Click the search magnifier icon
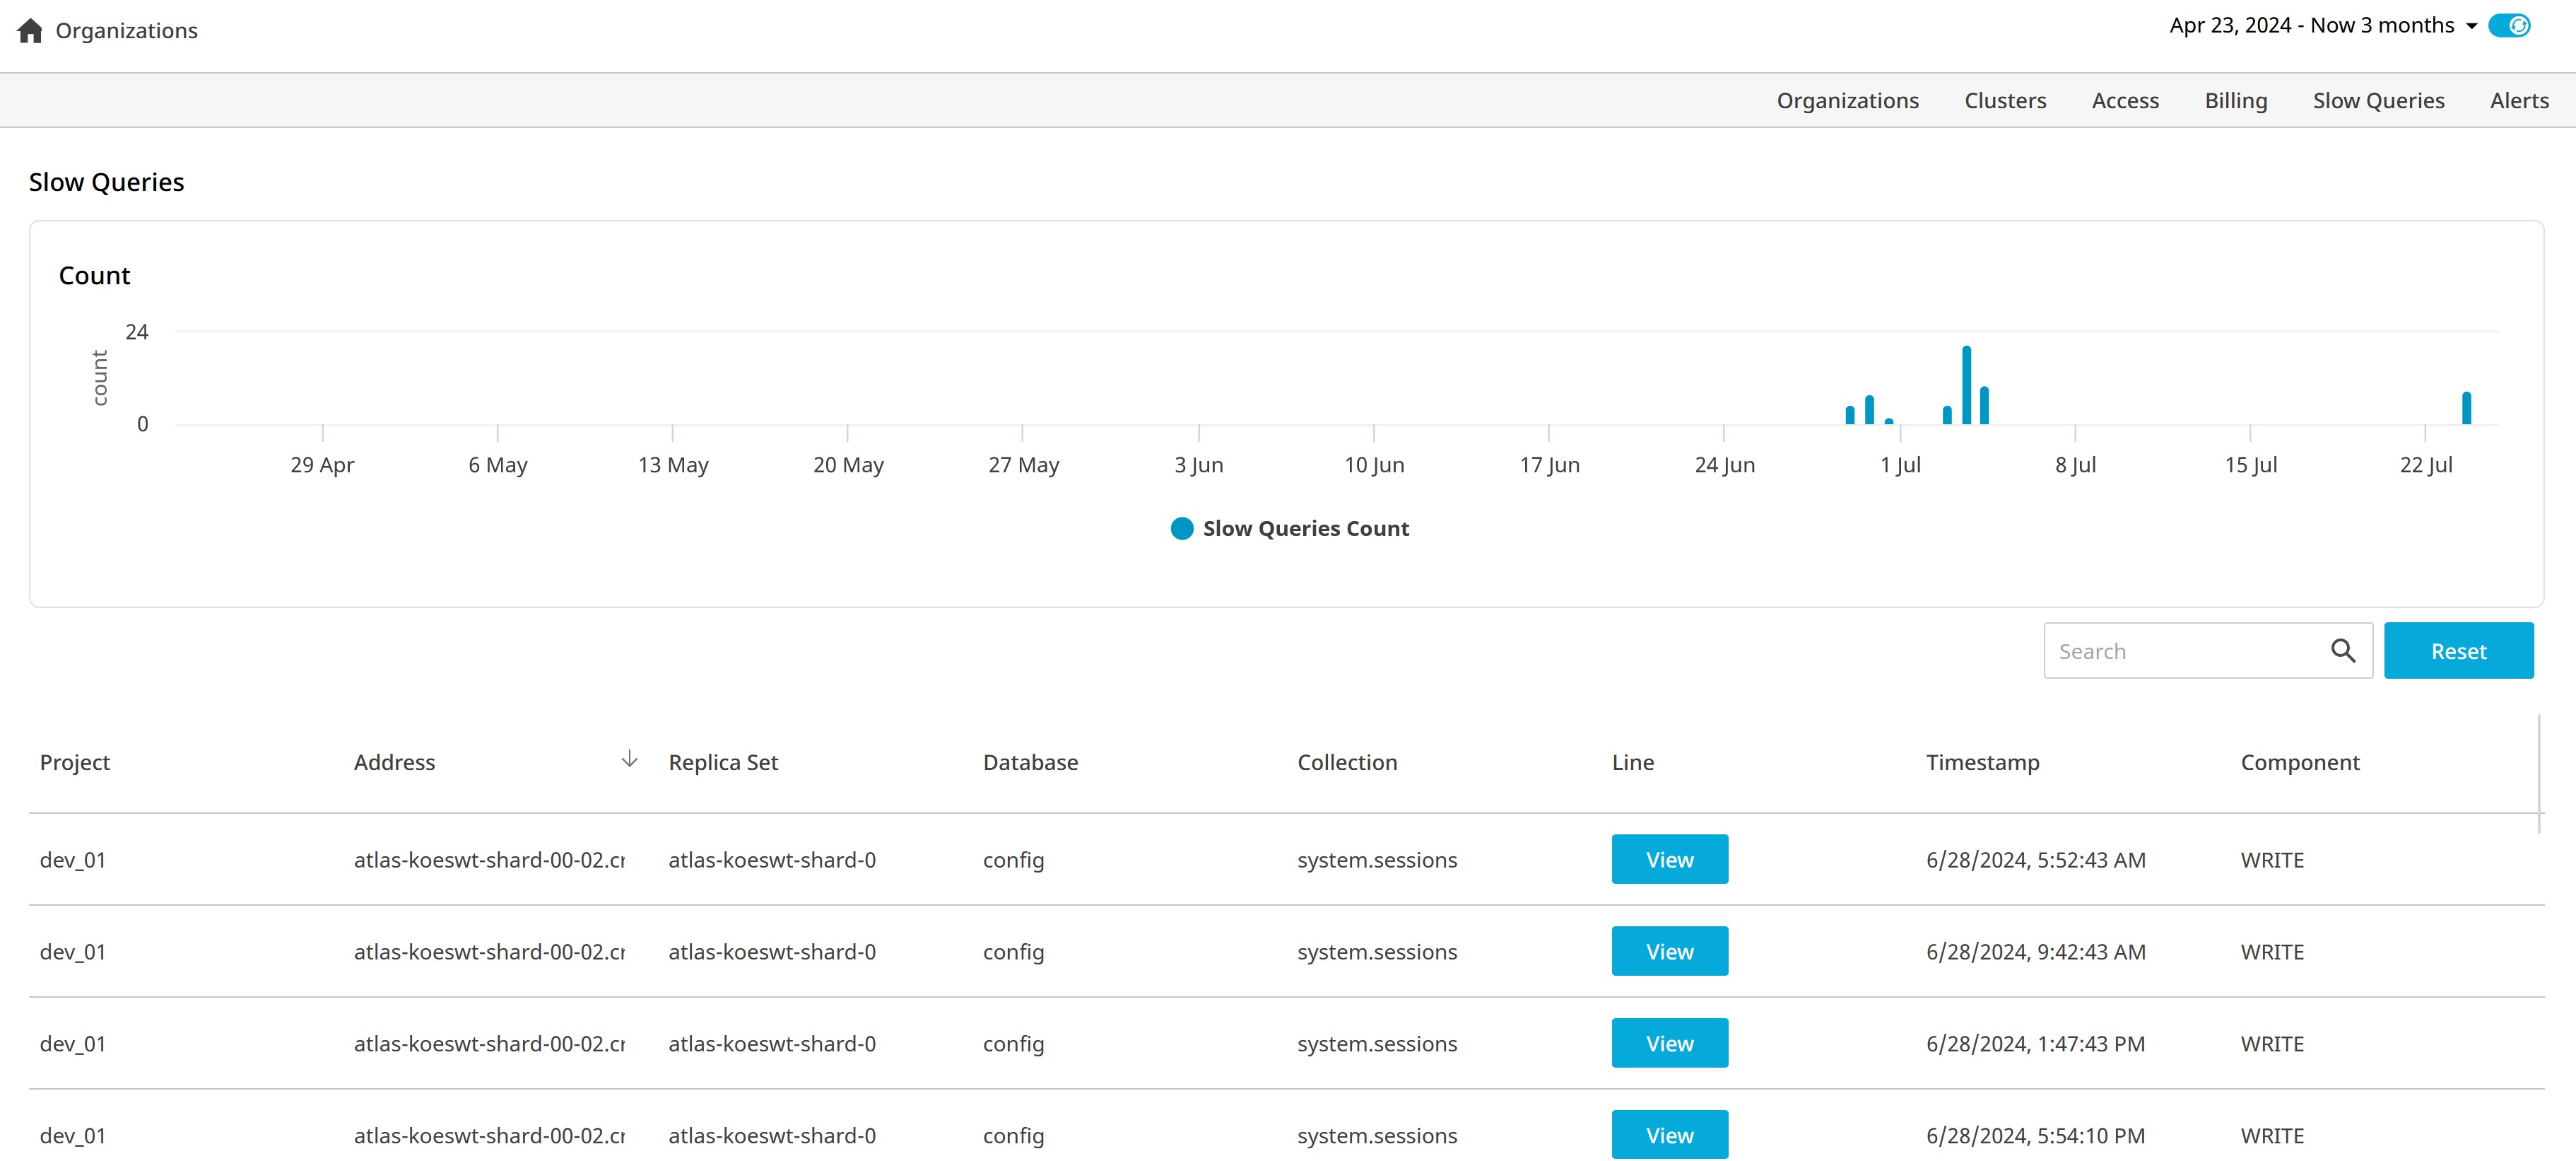The width and height of the screenshot is (2576, 1161). tap(2343, 650)
